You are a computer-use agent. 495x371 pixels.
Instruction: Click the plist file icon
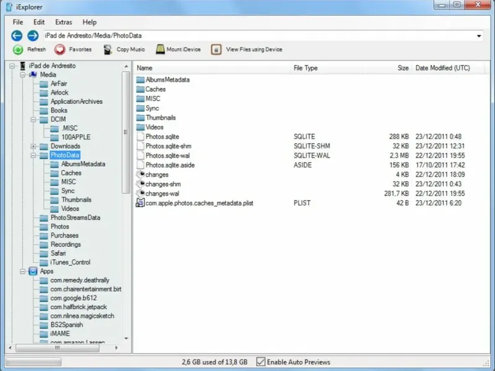(140, 203)
